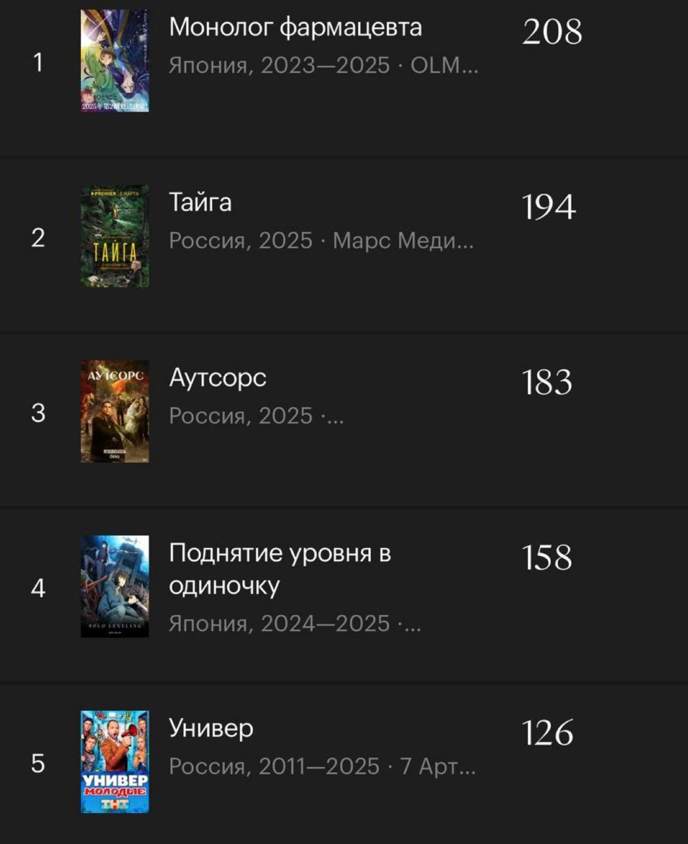Tap the Универ Молодые poster

(115, 762)
